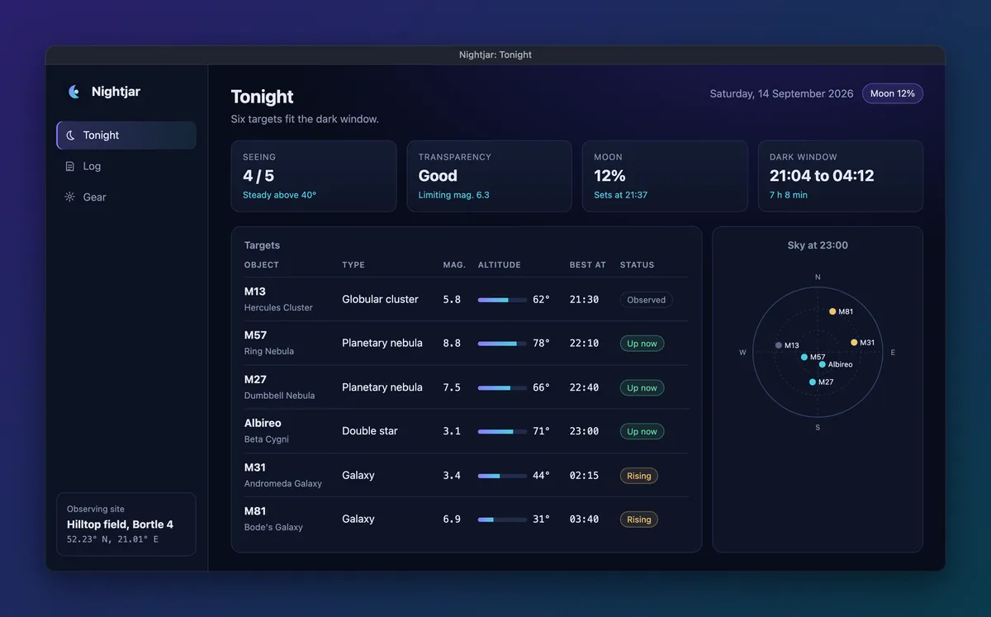Select the M27 Dumbbell Nebula row
Image resolution: width=991 pixels, height=617 pixels.
click(467, 387)
